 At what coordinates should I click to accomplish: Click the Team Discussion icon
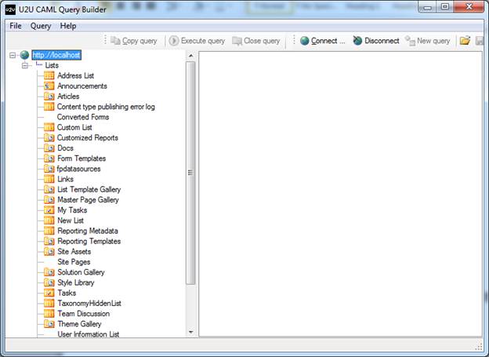point(49,314)
